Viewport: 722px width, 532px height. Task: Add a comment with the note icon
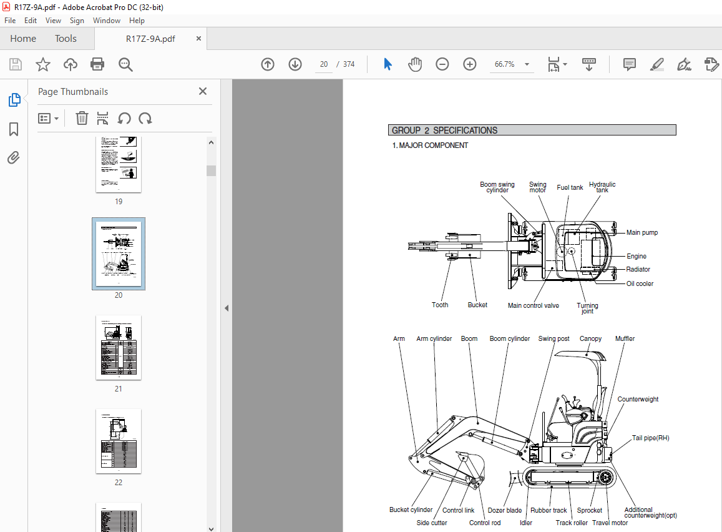coord(629,64)
